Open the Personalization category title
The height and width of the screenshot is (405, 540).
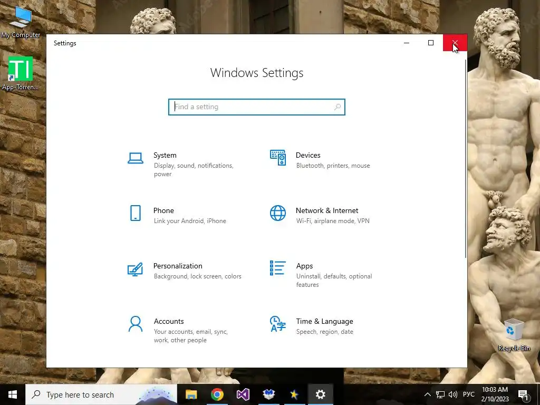(178, 266)
